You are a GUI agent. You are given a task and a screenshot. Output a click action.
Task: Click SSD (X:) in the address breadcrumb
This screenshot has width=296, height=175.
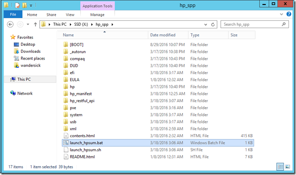coord(81,24)
